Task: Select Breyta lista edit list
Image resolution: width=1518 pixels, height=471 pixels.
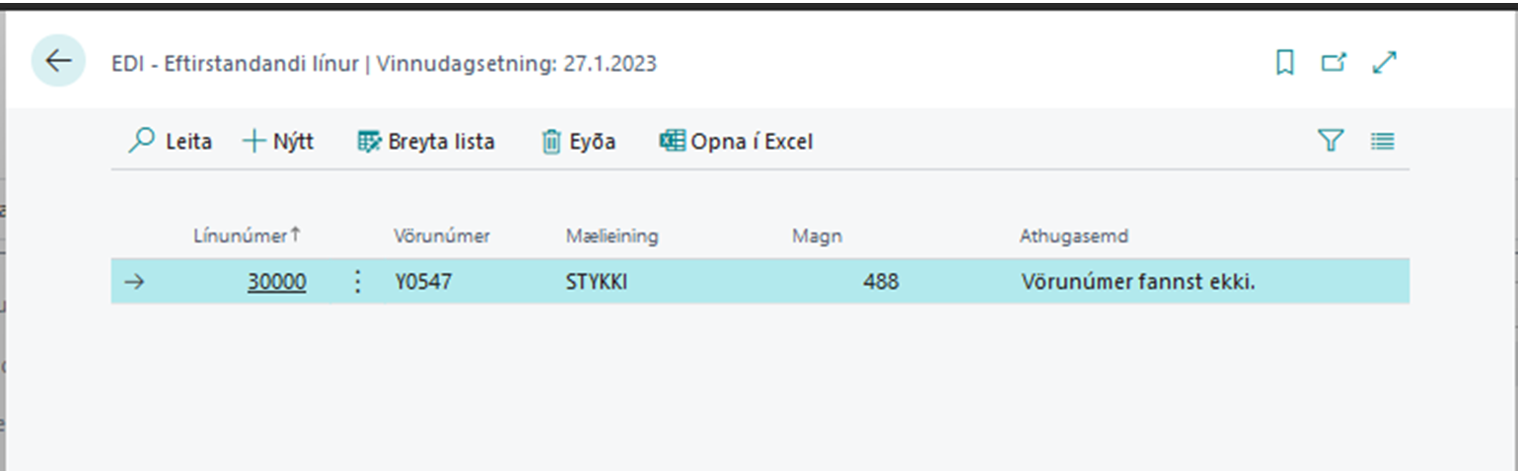Action: (x=426, y=142)
